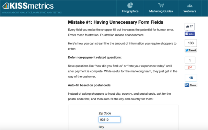The image size is (208, 130).
Task: Click the tweet count bubble showing 133
Action: point(190,43)
